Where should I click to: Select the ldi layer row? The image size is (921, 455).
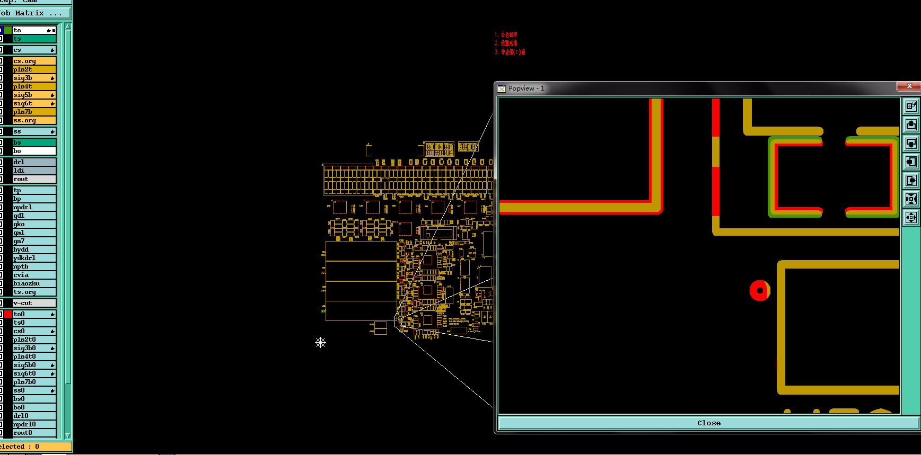coord(34,171)
